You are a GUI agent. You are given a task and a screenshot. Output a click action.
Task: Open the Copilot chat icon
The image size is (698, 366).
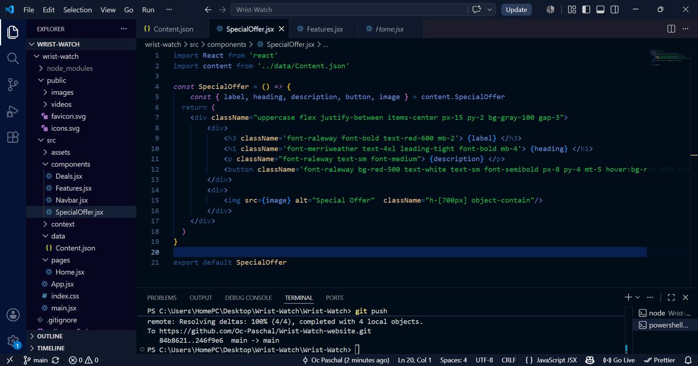click(478, 10)
